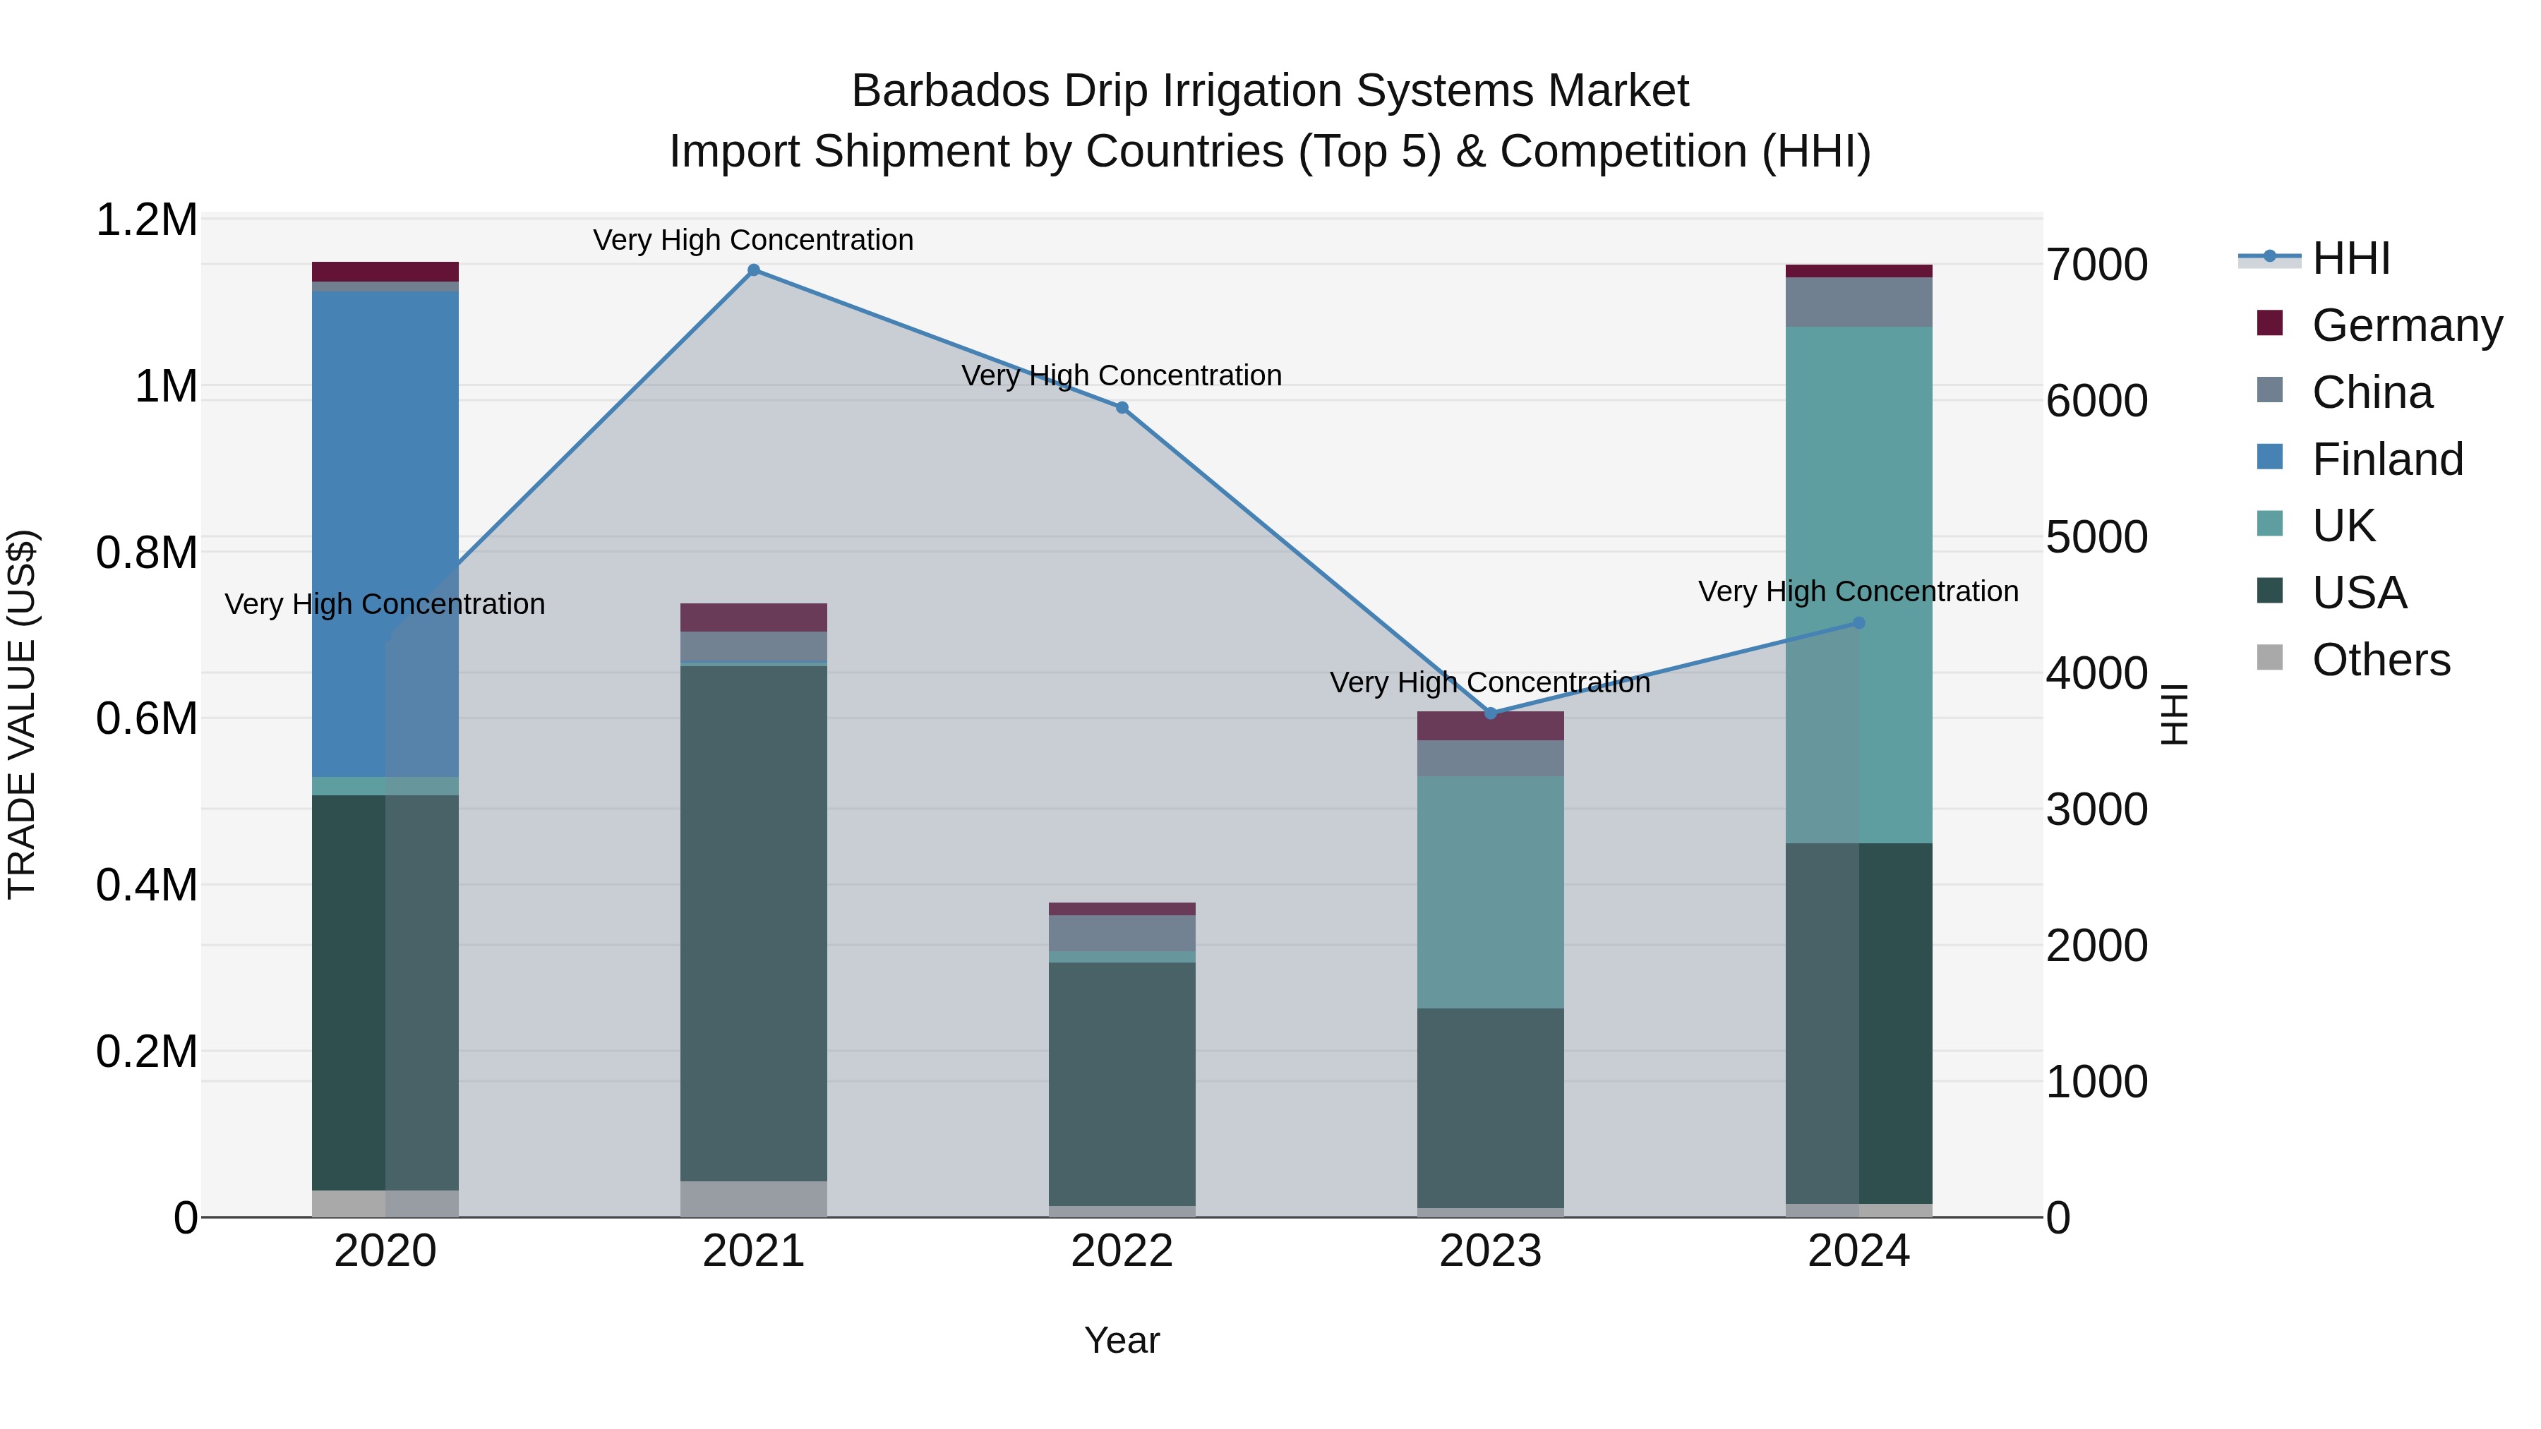Click the UK teal legend swatch
The width and height of the screenshot is (2541, 1429).
(x=2270, y=523)
